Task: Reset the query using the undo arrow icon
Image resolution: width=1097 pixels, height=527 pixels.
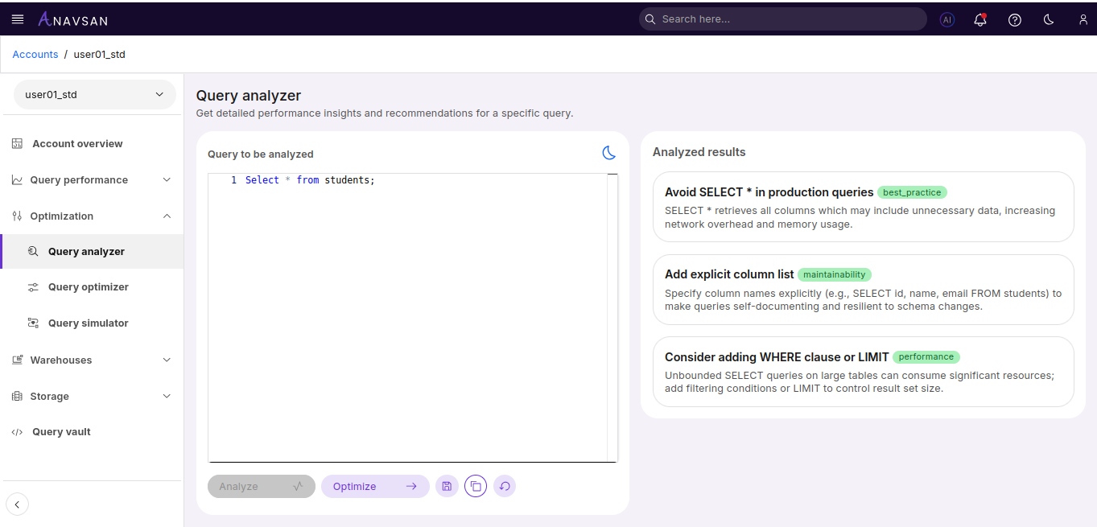Action: pyautogui.click(x=505, y=486)
